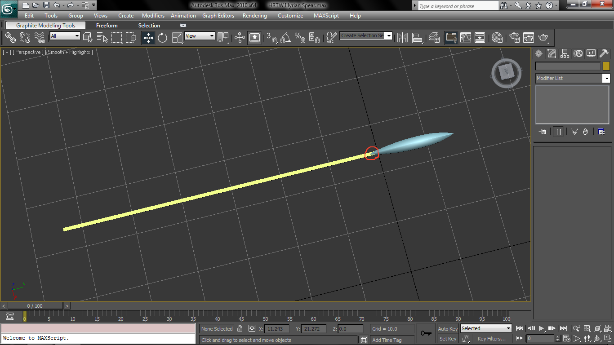
Task: Click object color swatch in command panel
Action: coord(606,66)
